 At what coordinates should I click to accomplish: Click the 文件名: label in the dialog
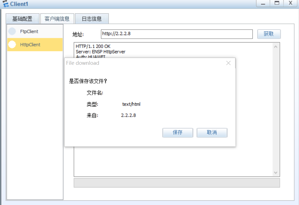(95, 93)
